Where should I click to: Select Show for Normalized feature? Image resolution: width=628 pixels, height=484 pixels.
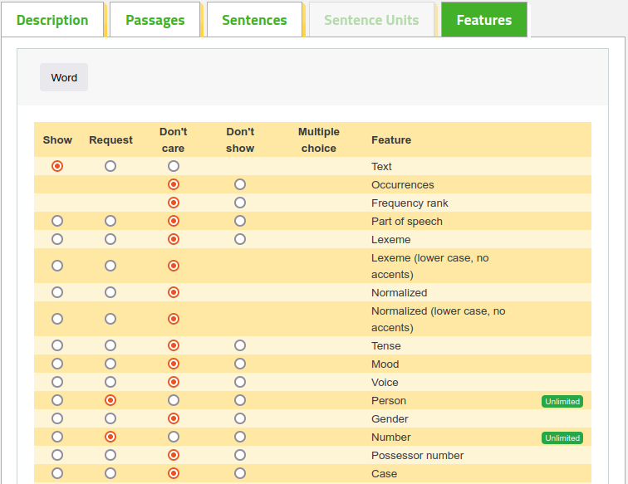coord(57,292)
